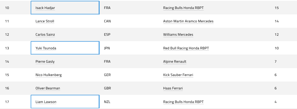Open Liam Lawson driver page
Image resolution: width=297 pixels, height=109 pixels.
click(x=46, y=102)
